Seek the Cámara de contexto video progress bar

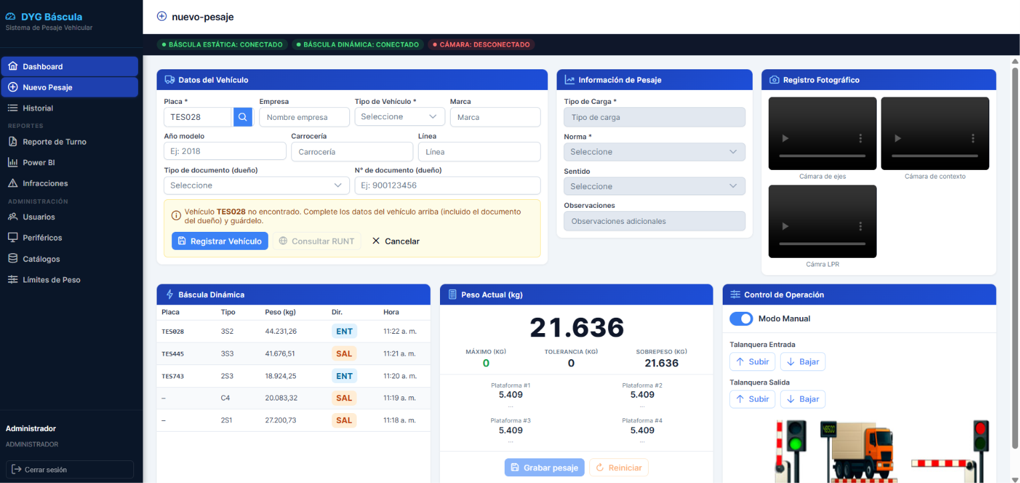click(x=935, y=156)
